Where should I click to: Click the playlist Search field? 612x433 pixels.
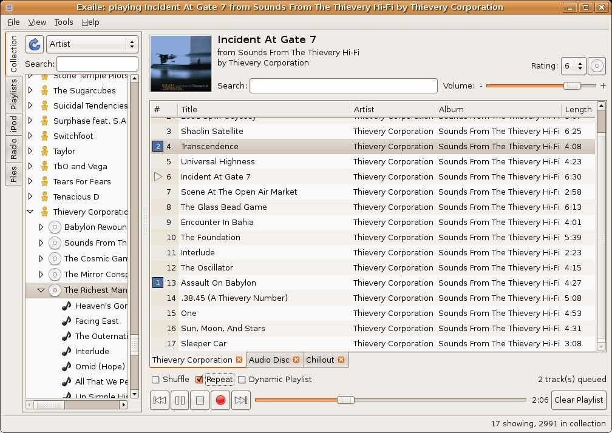(343, 86)
